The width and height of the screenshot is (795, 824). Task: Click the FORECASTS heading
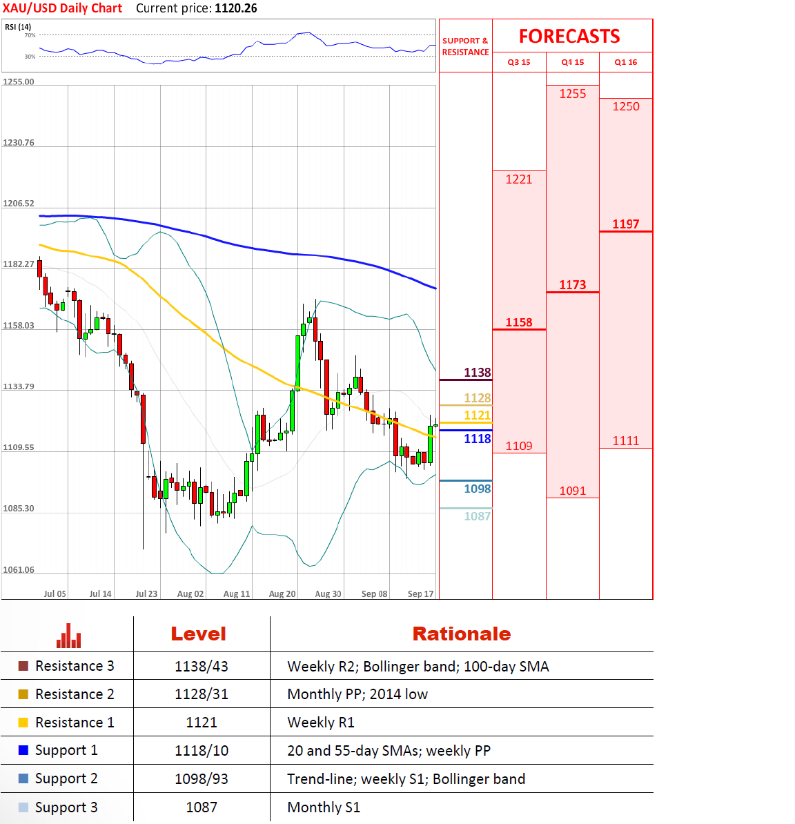pos(569,37)
